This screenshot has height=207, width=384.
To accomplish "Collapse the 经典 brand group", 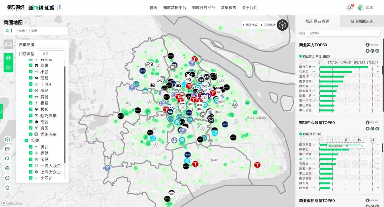I will pyautogui.click(x=22, y=140).
